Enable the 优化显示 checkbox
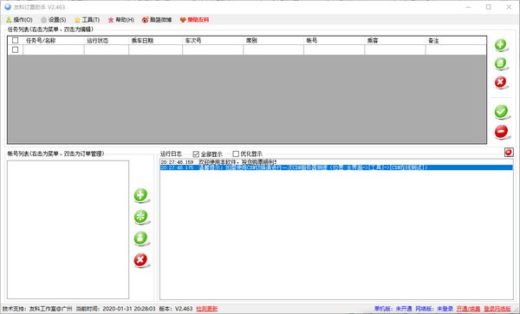The width and height of the screenshot is (520, 314). click(x=236, y=154)
